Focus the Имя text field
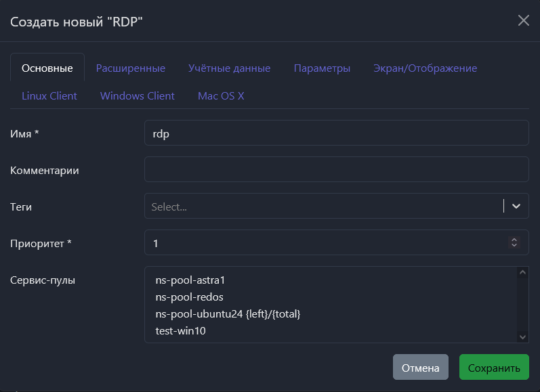The width and height of the screenshot is (540, 392). click(x=336, y=133)
